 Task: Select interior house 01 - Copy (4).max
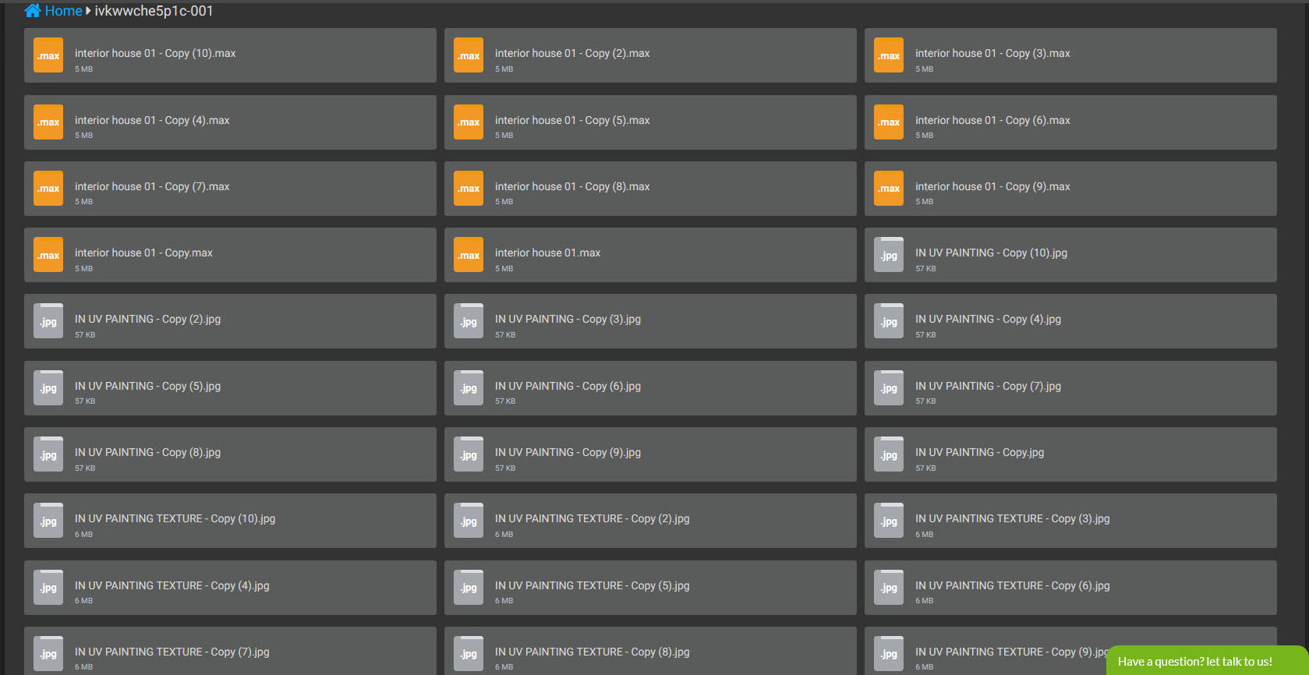click(152, 121)
